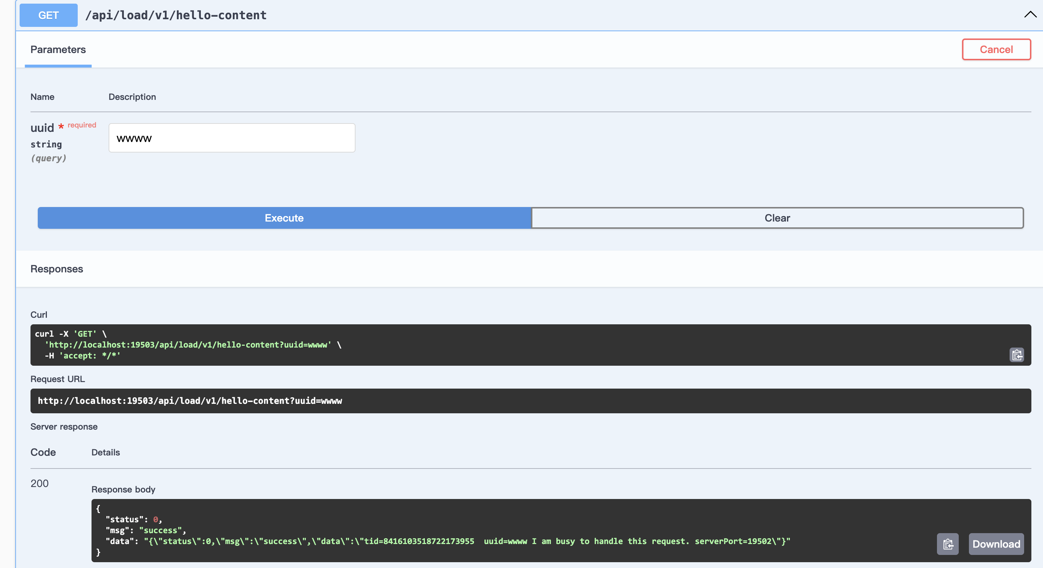1043x568 pixels.
Task: Click the uuid text input field
Action: 232,138
